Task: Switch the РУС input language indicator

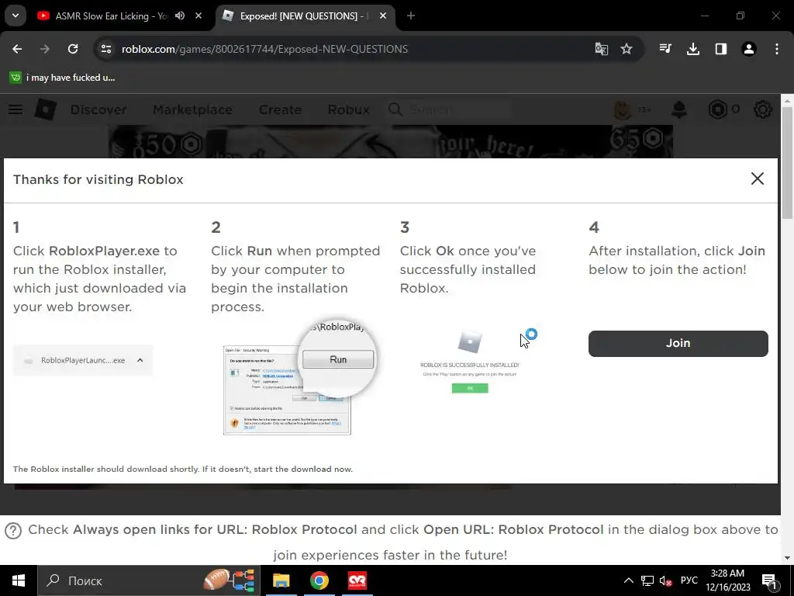Action: [x=689, y=580]
